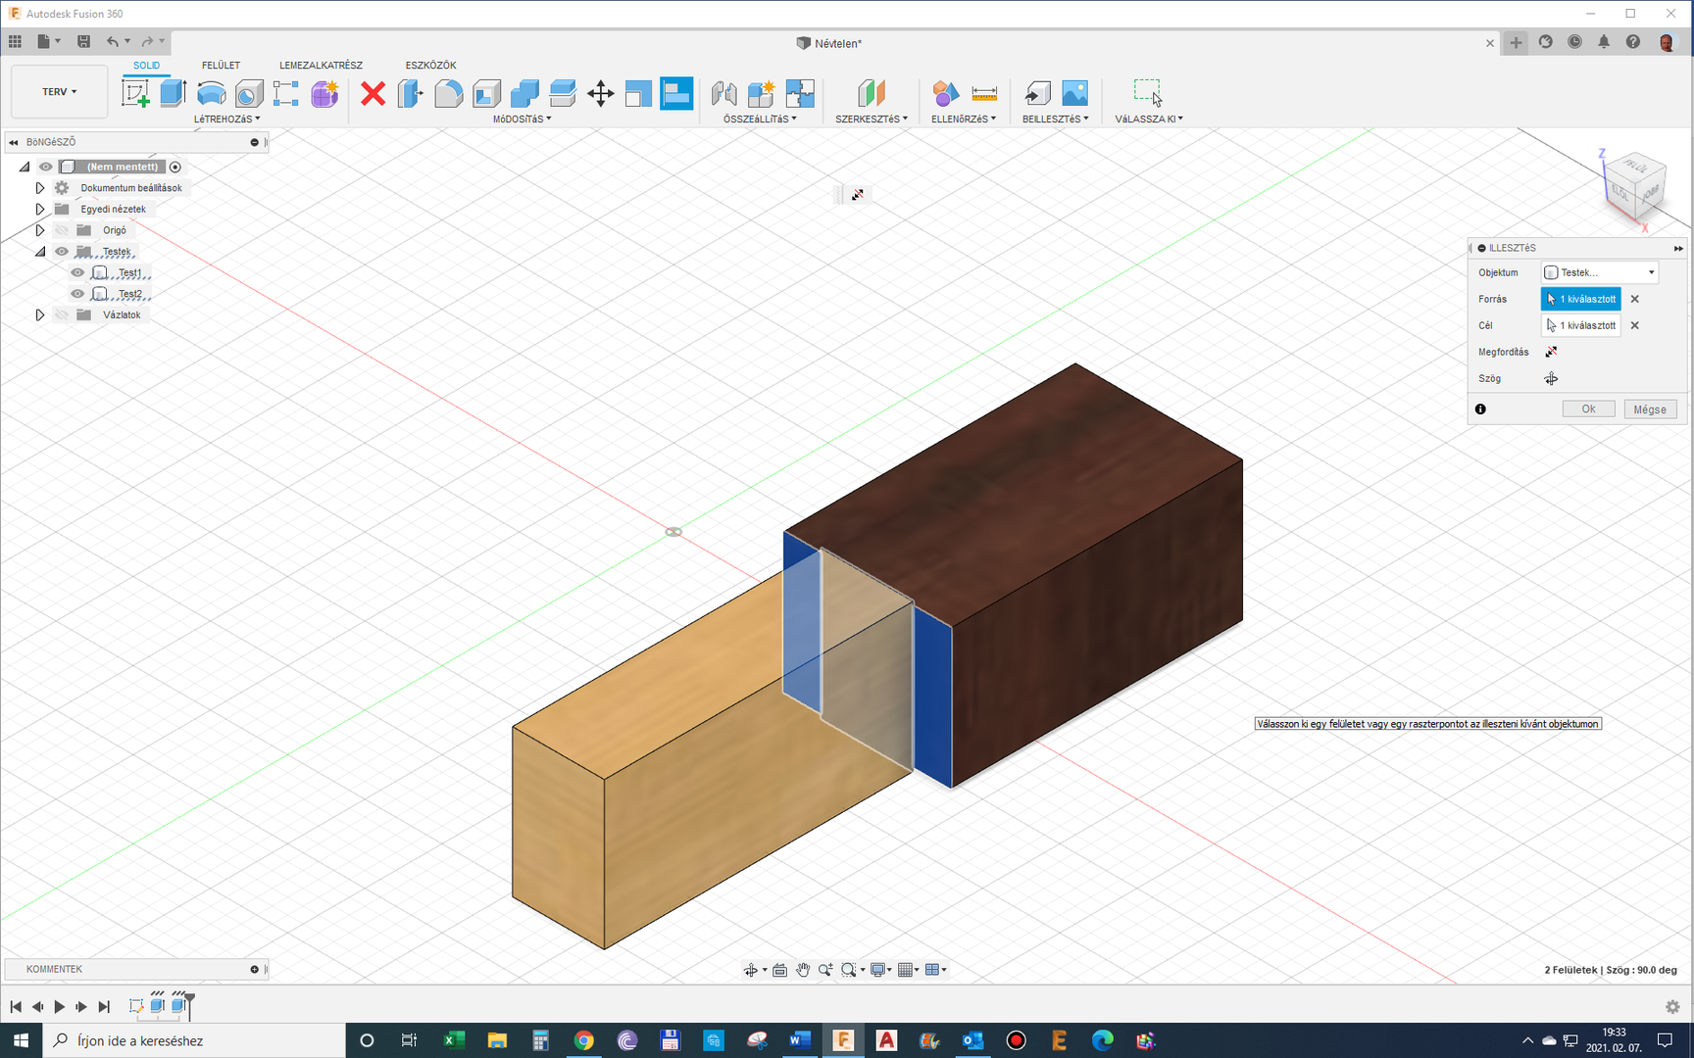Select the Hole tool
Viewport: 1694px width, 1058px height.
(249, 93)
